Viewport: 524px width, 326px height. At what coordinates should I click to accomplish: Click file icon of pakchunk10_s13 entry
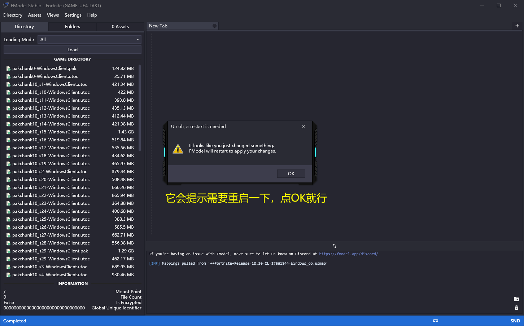[x=8, y=116]
